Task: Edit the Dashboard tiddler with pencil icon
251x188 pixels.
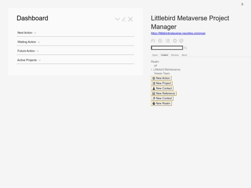Action: tap(124, 19)
